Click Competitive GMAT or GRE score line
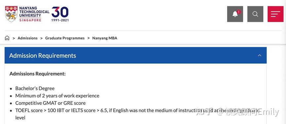This screenshot has height=124, width=286. 50,103
